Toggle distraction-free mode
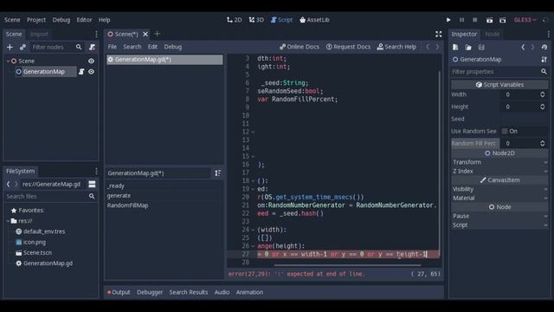The width and height of the screenshot is (554, 312). click(439, 34)
